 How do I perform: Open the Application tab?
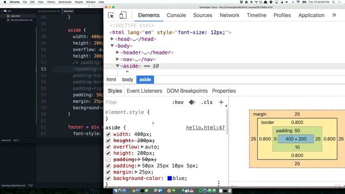(x=312, y=15)
